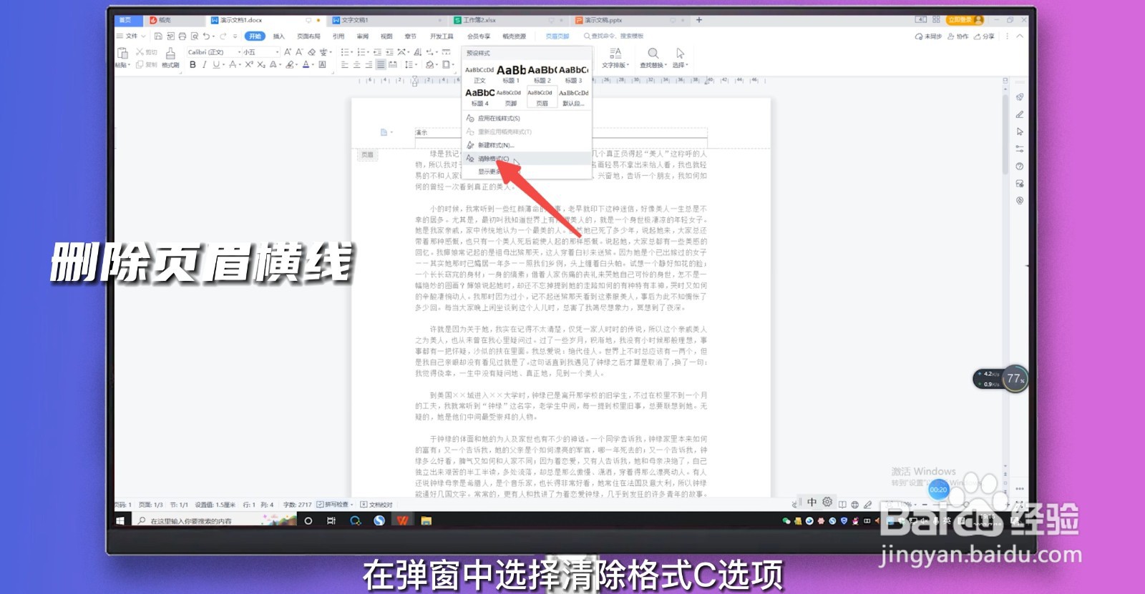
Task: Click the format painter icon
Action: [170, 53]
